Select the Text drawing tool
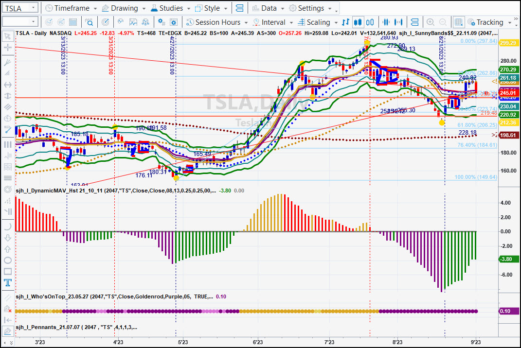The height and width of the screenshot is (348, 521). pyautogui.click(x=7, y=282)
